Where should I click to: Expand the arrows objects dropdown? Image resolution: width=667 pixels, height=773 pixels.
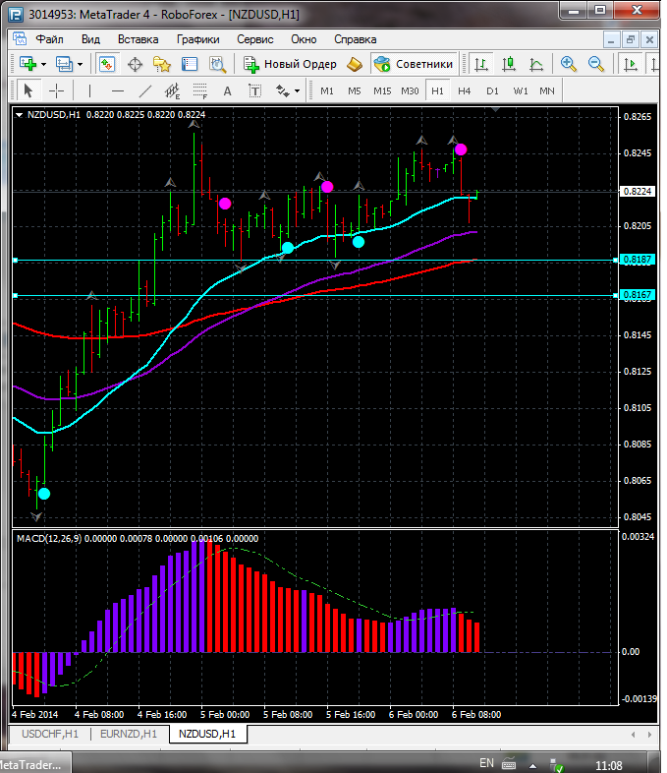(x=297, y=90)
